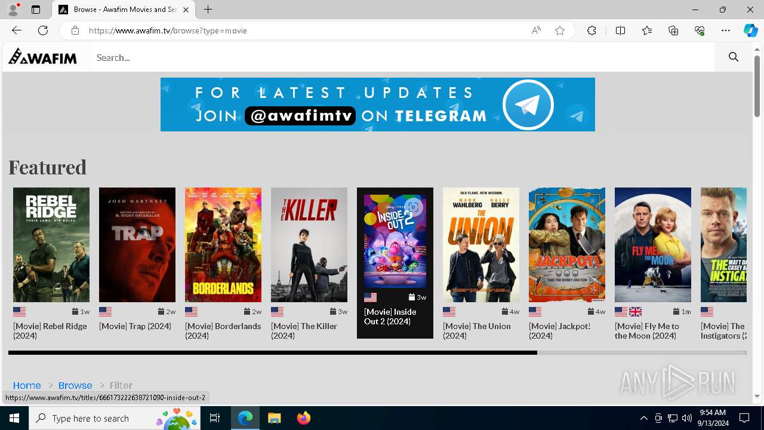
Task: Open Fly Me to the Moon poster
Action: coord(653,245)
